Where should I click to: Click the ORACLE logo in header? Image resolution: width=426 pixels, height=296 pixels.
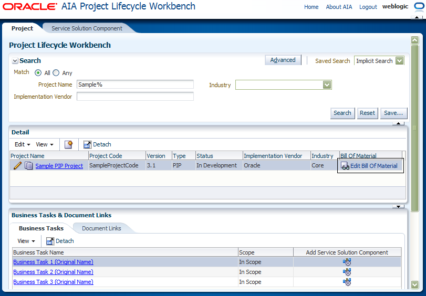point(30,6)
